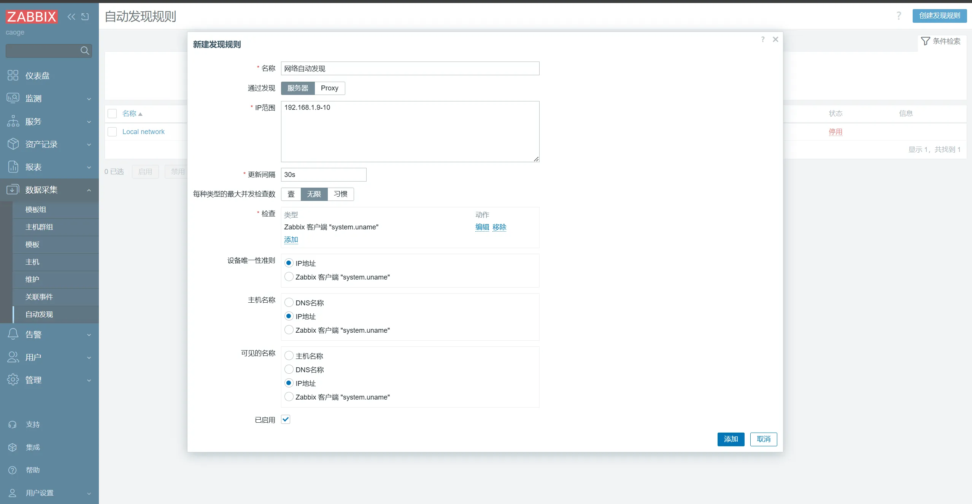972x504 pixels.
Task: Select DNS名称 under 可见的名称
Action: (289, 369)
